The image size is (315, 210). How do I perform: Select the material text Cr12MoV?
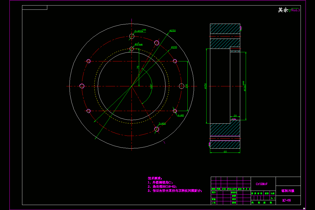click(261, 184)
